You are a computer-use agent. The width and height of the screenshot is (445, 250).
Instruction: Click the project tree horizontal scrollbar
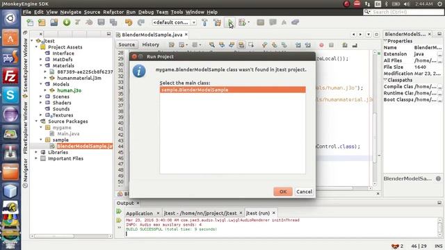pos(54,236)
